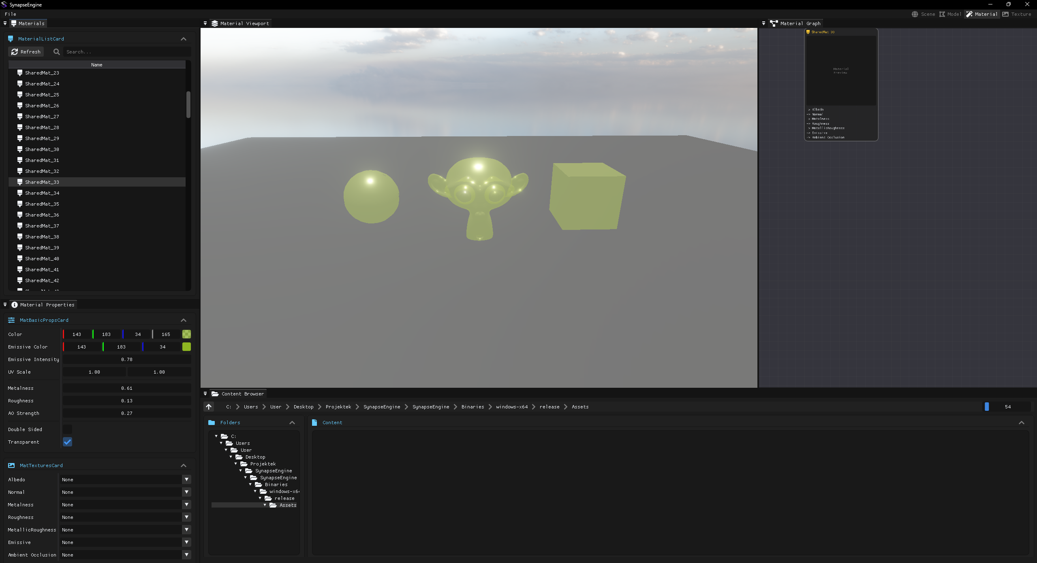The width and height of the screenshot is (1037, 563).
Task: Enable the Double Sided checkbox
Action: click(68, 429)
